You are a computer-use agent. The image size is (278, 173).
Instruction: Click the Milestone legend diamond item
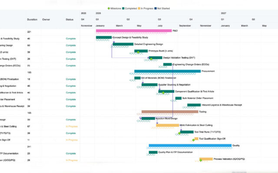pos(114,9)
